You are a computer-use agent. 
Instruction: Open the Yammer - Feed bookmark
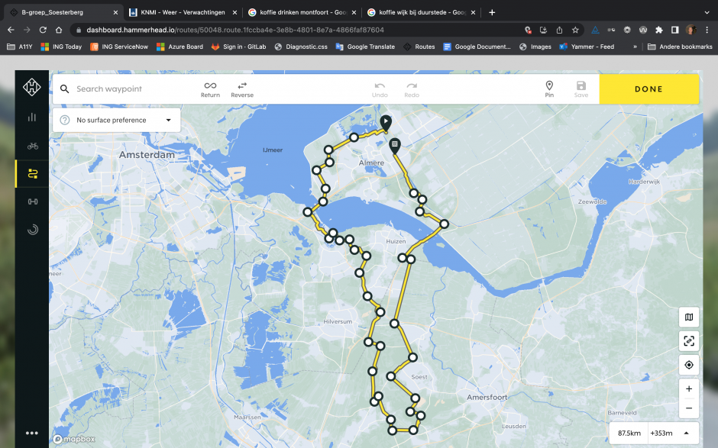tap(587, 47)
